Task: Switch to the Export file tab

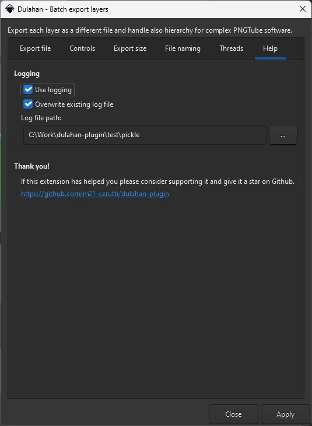Action: pos(36,48)
